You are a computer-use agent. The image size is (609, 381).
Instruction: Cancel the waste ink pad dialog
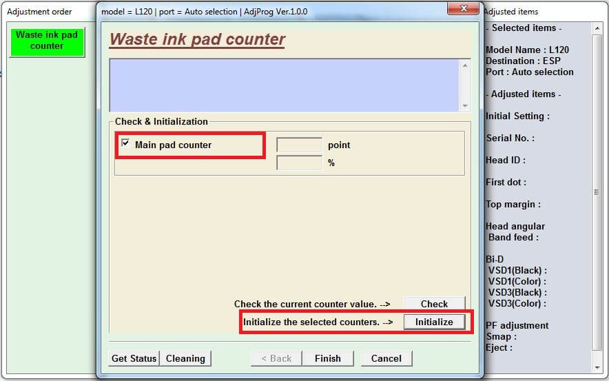click(x=386, y=358)
